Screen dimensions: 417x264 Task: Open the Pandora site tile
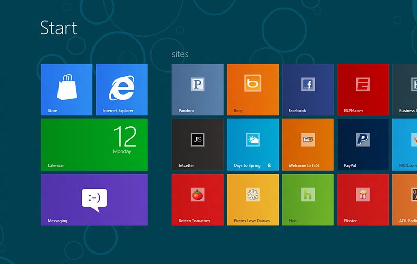click(x=198, y=89)
